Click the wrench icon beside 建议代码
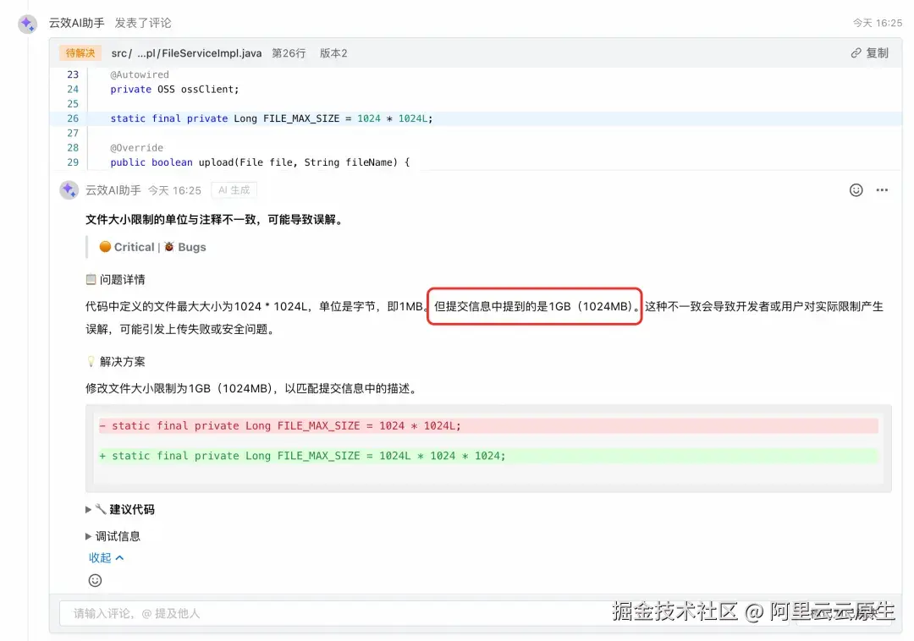Screen dimensions: 914x641 click(x=101, y=509)
